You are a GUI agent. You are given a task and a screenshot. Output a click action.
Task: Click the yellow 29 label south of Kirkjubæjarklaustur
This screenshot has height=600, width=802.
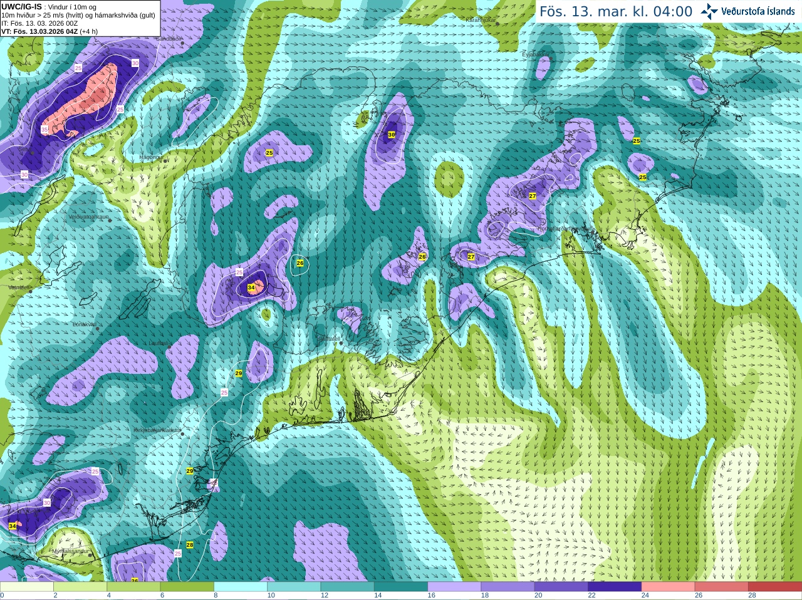(190, 470)
